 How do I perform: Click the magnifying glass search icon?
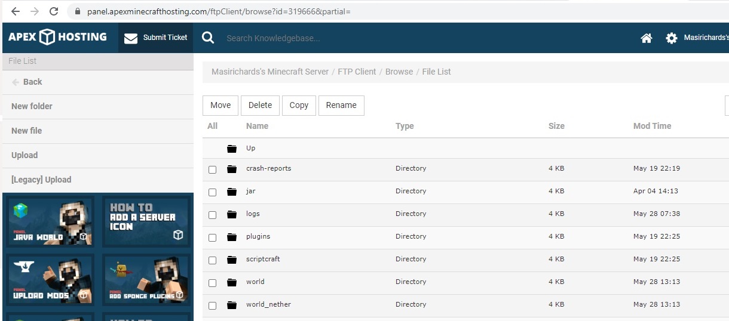pyautogui.click(x=208, y=38)
